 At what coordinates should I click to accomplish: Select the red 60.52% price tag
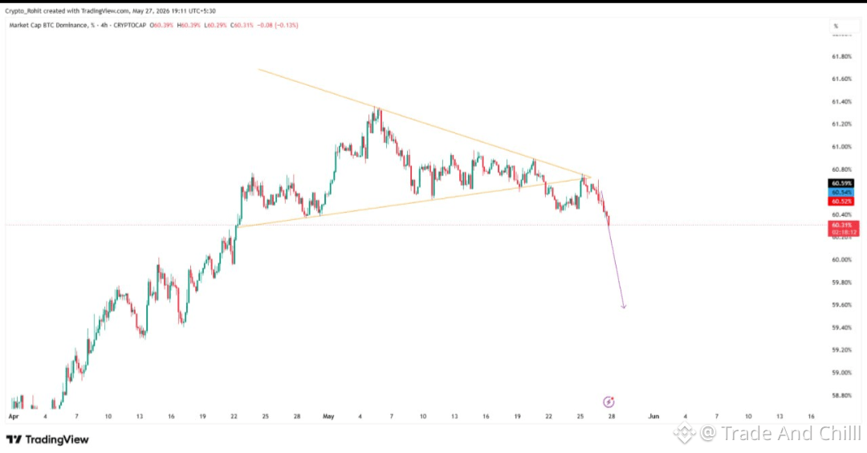(x=841, y=202)
